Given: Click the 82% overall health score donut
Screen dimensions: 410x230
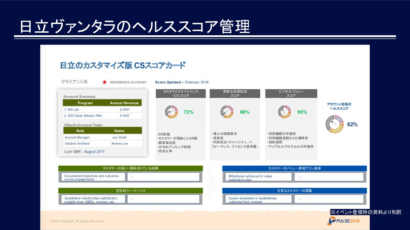Looking at the screenshot, I should (334, 124).
